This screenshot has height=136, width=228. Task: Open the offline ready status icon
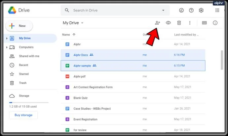pyautogui.click(x=181, y=10)
